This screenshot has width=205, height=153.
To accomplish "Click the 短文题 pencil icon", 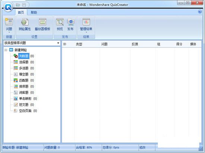I will tap(16, 105).
